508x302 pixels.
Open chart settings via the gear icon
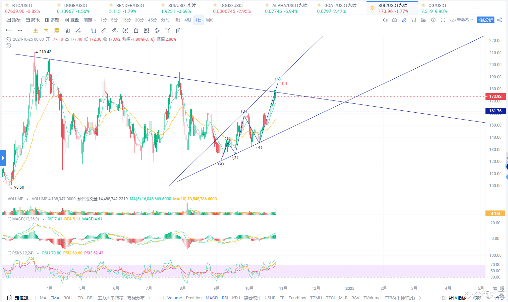433,20
